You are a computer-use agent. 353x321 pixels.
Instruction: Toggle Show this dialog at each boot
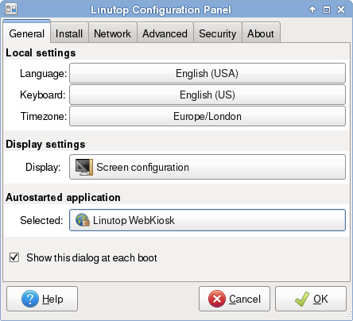coord(14,257)
